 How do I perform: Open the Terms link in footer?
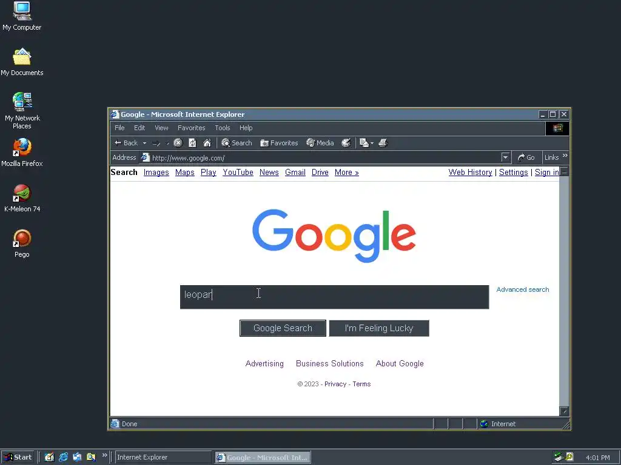tap(361, 384)
